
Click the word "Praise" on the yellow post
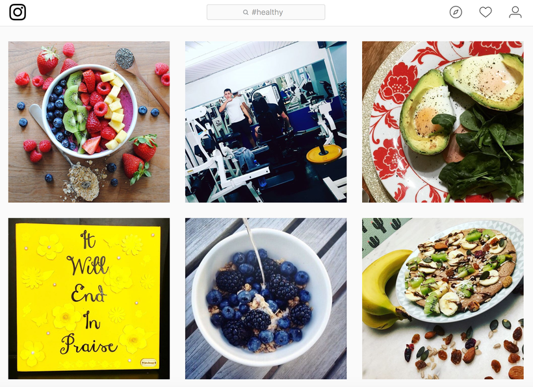tap(89, 344)
